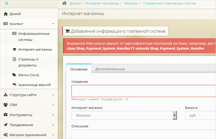Screen dimensions: 216x139
Task: Click the Информационные системы newspaper icon
Action: tap(14, 34)
